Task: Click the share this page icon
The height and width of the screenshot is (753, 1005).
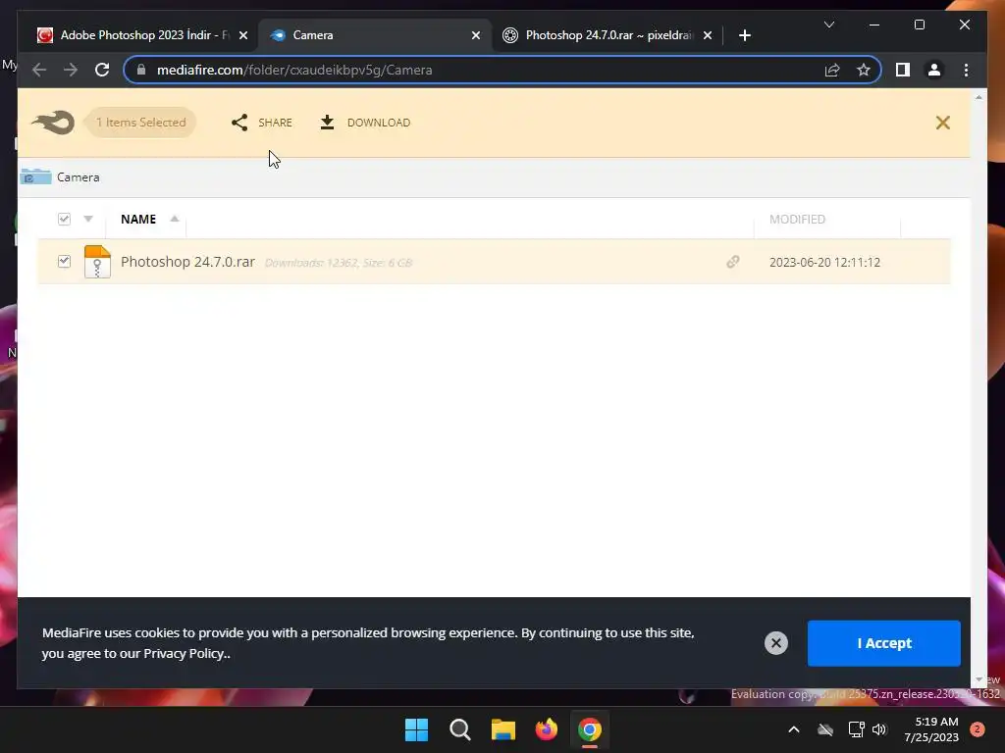Action: pos(832,70)
